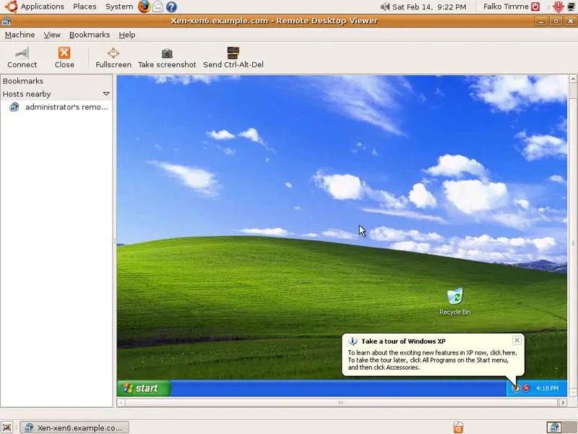Screen dimensions: 578x434
Task: Open the Windows XP Recycle Bin icon
Action: point(455,302)
